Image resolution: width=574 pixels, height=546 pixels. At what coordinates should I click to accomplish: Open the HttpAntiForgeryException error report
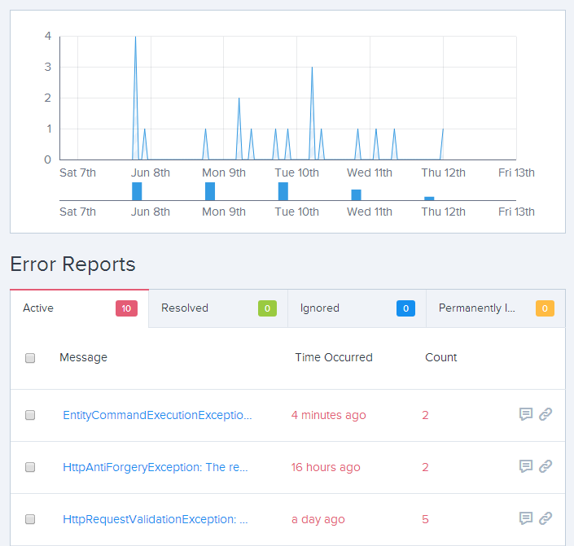click(156, 467)
